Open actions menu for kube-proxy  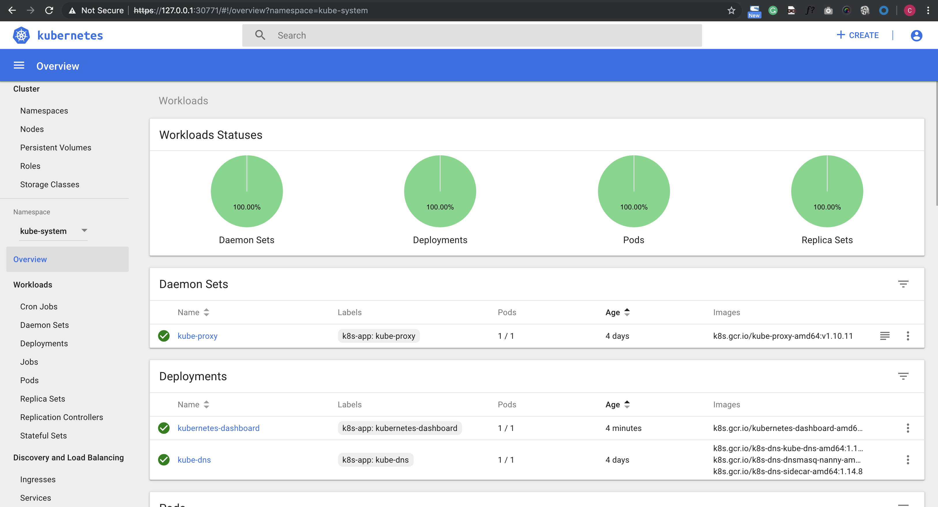[x=908, y=336]
